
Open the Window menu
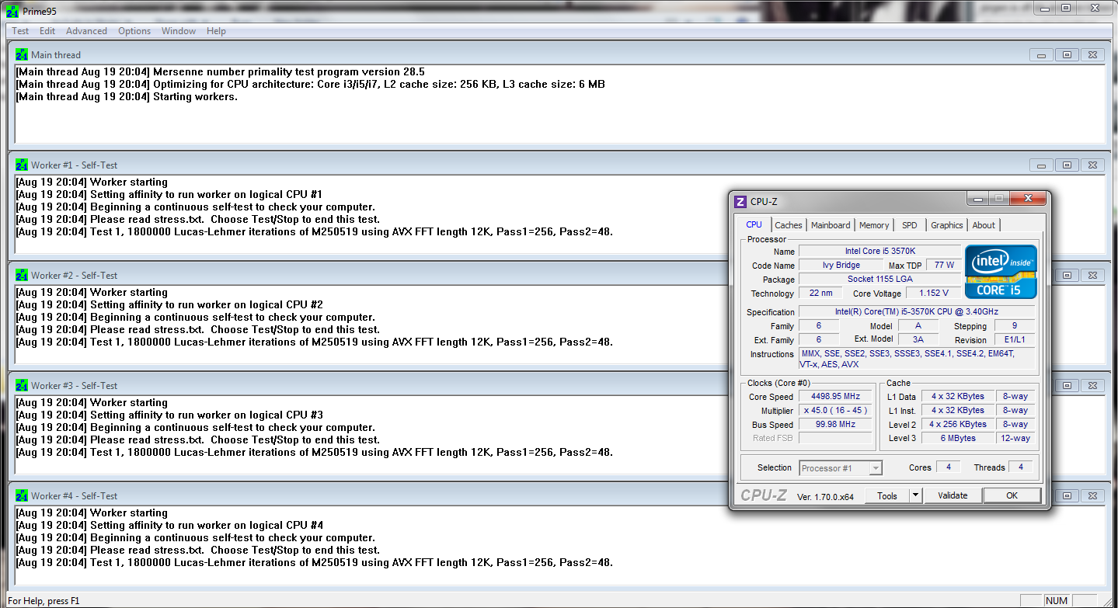(x=179, y=31)
